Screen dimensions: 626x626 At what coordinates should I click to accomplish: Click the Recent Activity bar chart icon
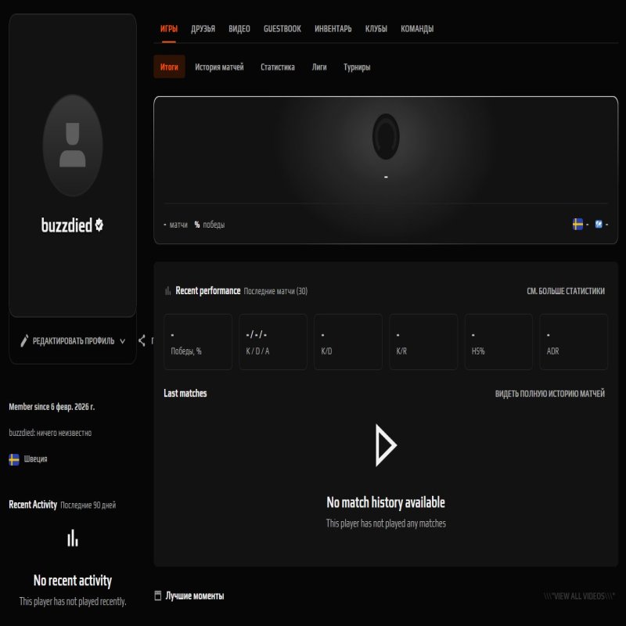tap(73, 538)
